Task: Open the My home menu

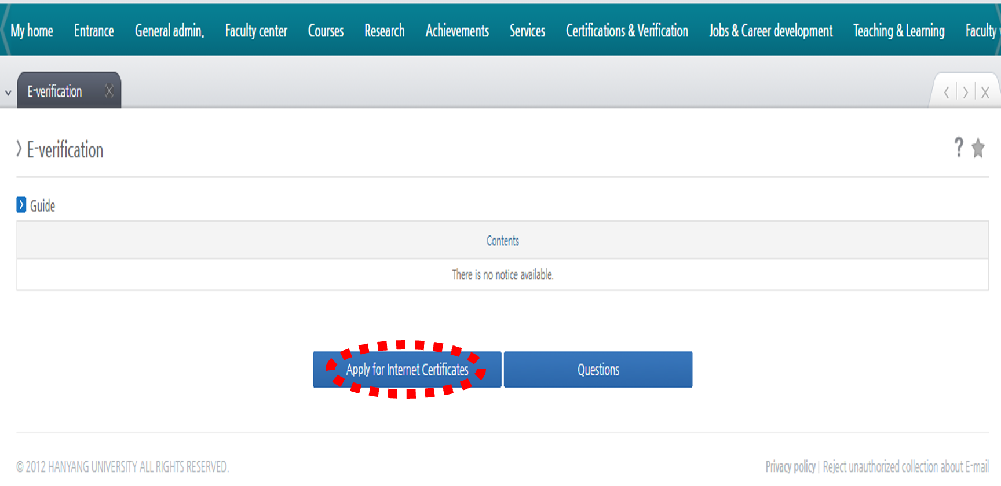Action: tap(32, 31)
